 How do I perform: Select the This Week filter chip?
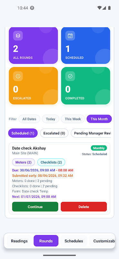coord(73,119)
